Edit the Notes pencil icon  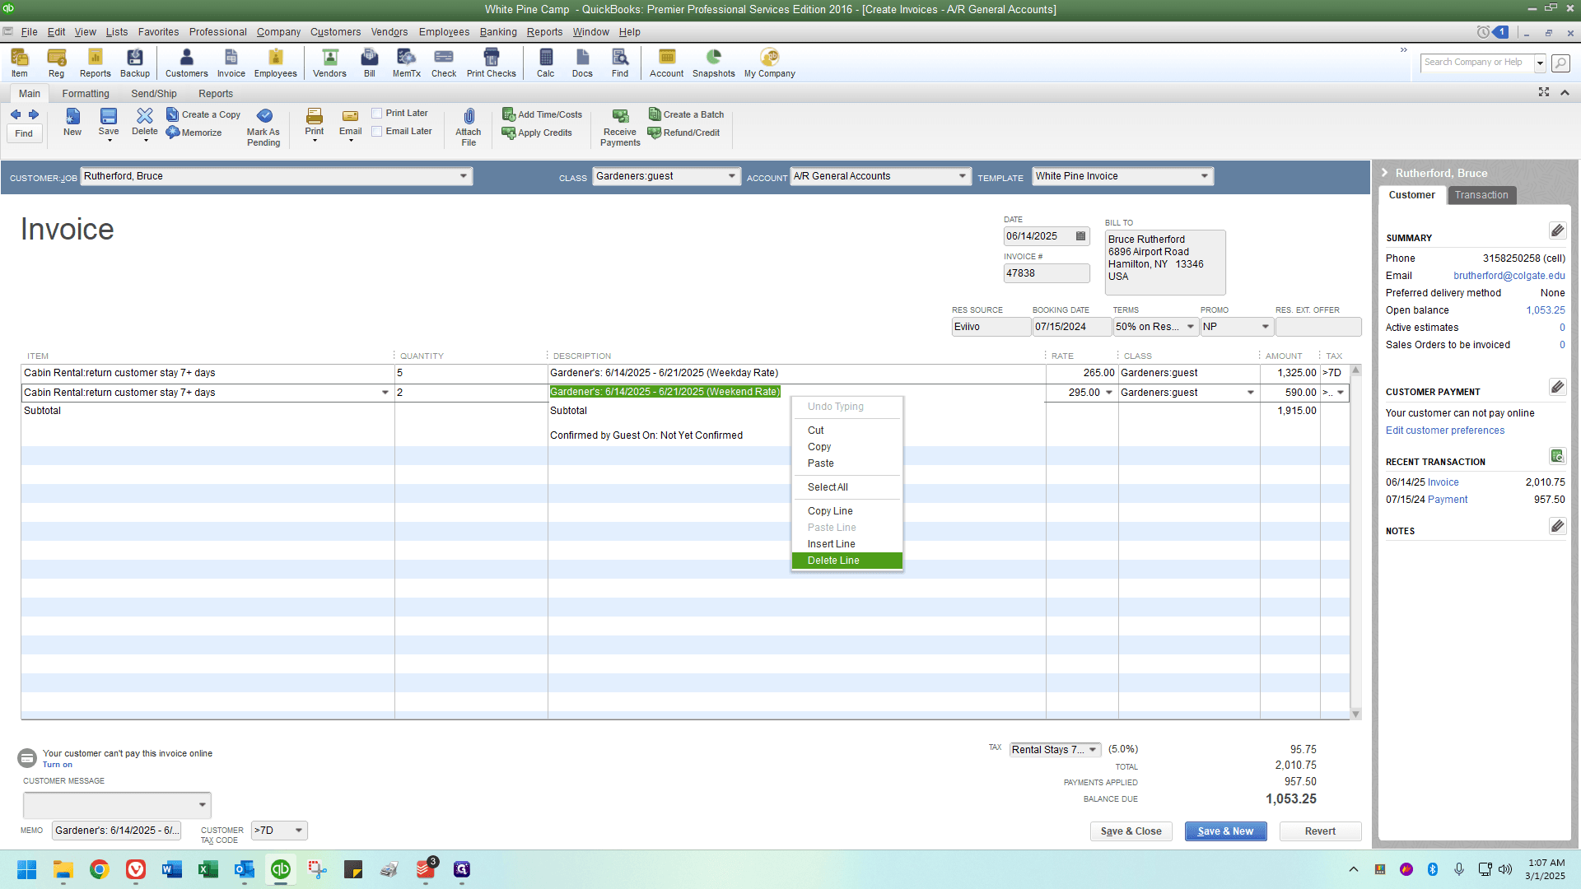coord(1557,526)
